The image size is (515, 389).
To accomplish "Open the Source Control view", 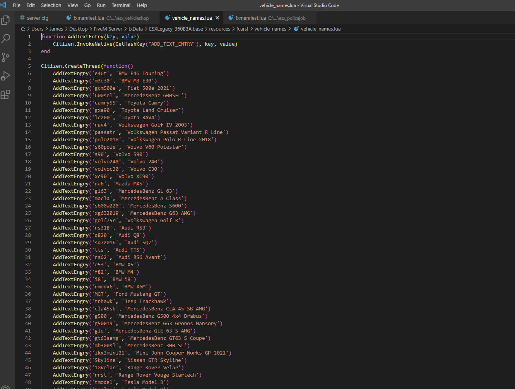I will point(5,57).
